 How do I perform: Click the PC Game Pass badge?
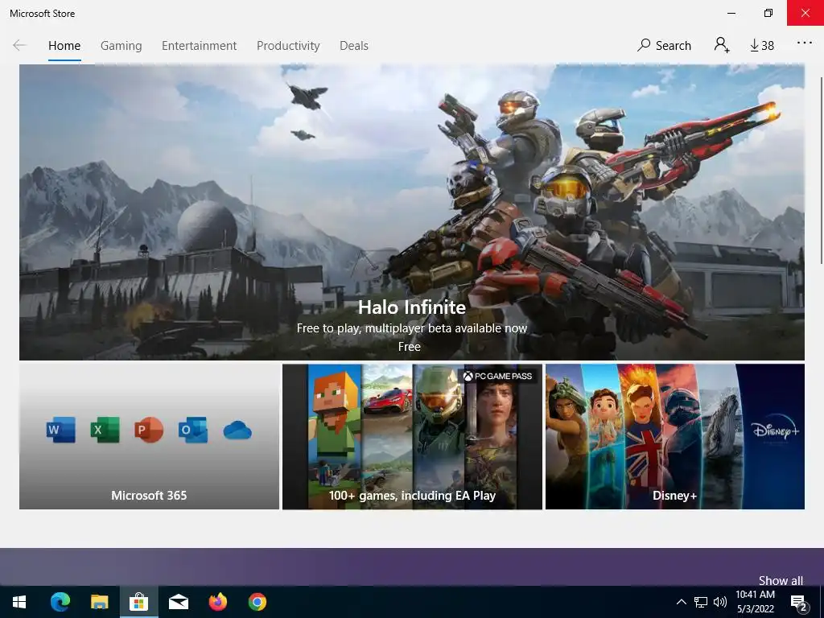pos(497,376)
